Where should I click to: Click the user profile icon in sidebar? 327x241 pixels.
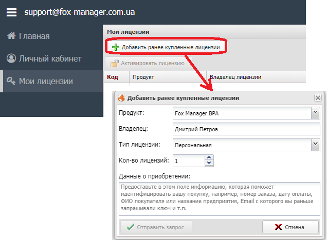11,58
